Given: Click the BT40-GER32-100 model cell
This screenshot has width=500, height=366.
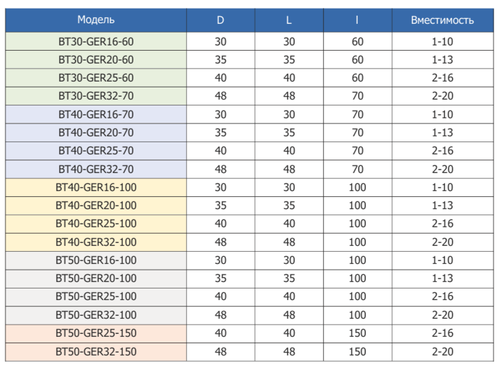Looking at the screenshot, I should coord(96,242).
